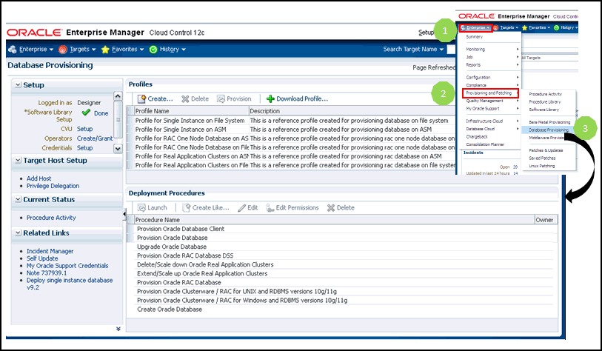Open the Add Host link

pos(39,178)
